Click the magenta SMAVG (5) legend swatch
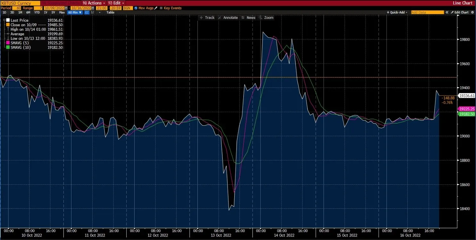Viewport: 476px width, 240px height. point(8,43)
